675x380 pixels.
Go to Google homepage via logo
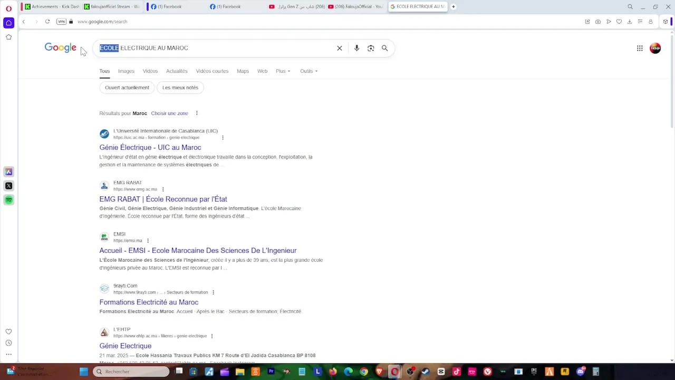(x=61, y=48)
